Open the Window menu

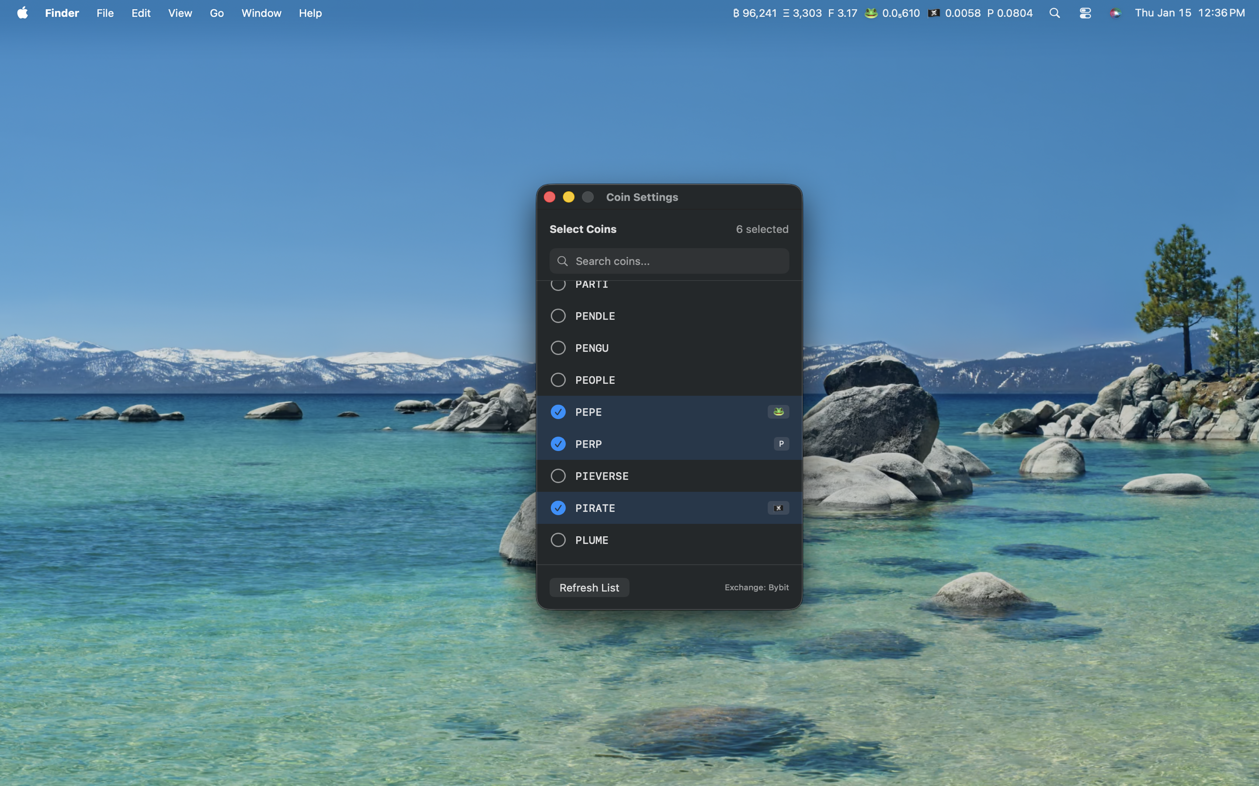(261, 13)
